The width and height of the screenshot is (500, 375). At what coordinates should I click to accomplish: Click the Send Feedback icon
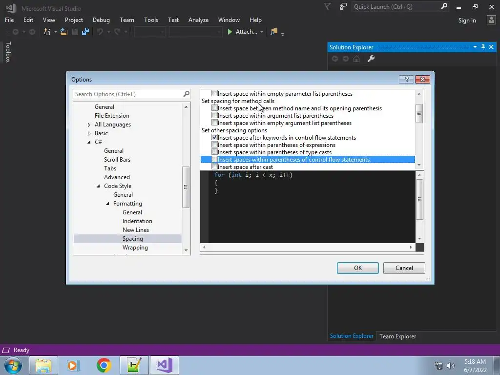click(343, 6)
